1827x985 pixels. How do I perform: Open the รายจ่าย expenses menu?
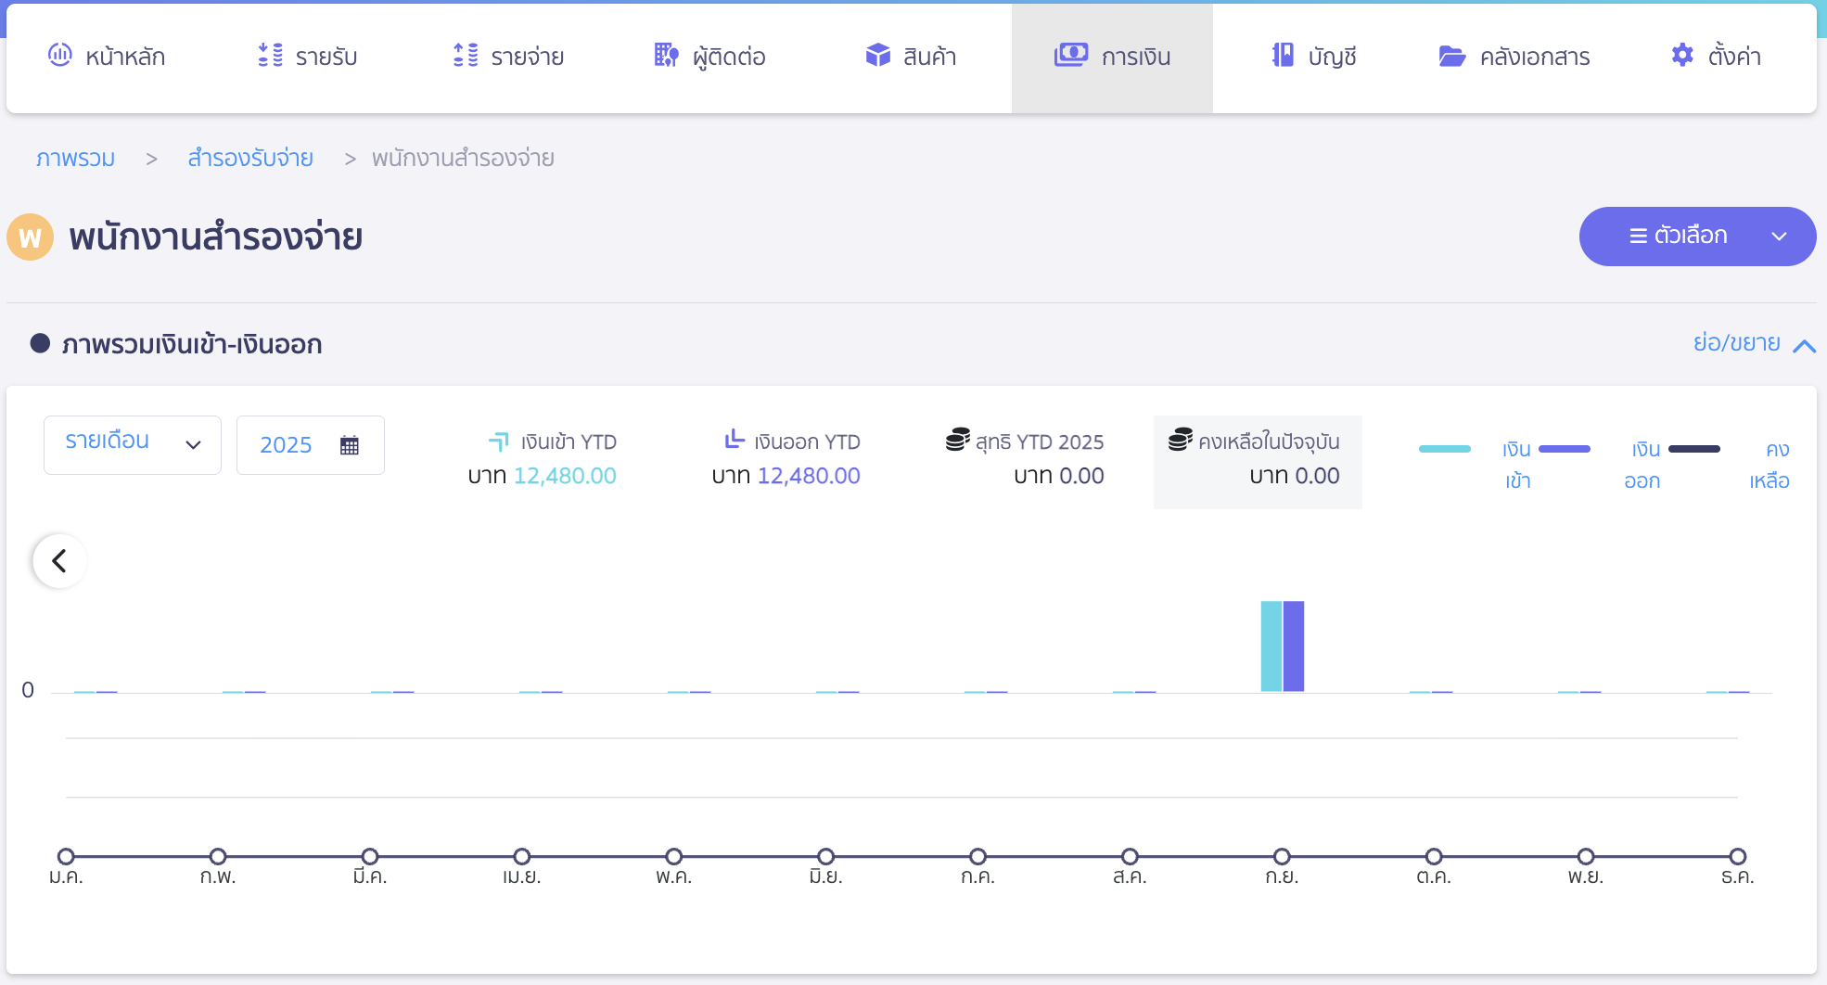508,57
